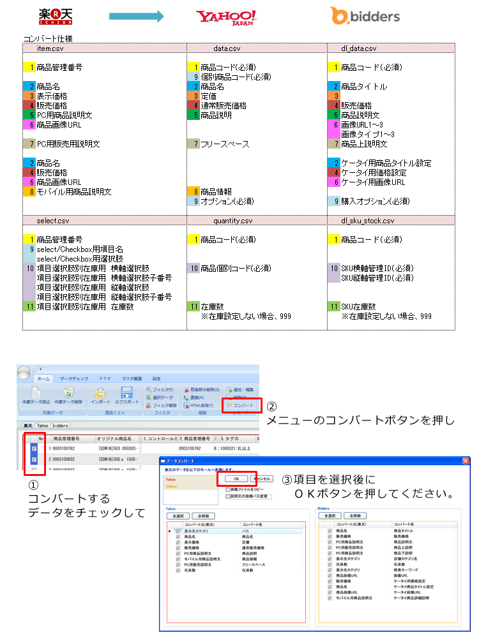This screenshot has width=479, height=638.
Task: Select the bidders sheet tab above the grid
Action: 60,426
